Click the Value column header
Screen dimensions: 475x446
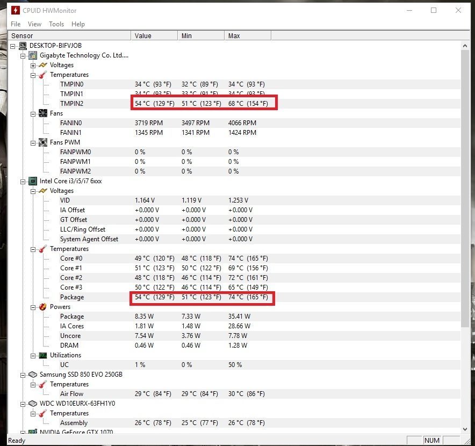154,36
